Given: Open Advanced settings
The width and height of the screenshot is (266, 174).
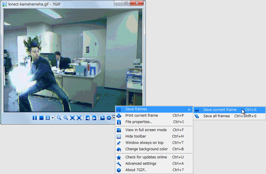Looking at the screenshot, I should point(154,164).
